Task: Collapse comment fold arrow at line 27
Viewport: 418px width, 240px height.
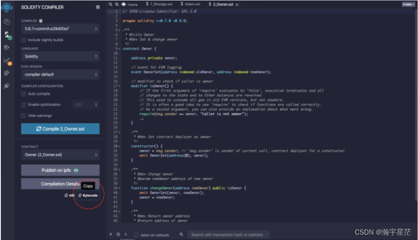Action: (x=120, y=132)
